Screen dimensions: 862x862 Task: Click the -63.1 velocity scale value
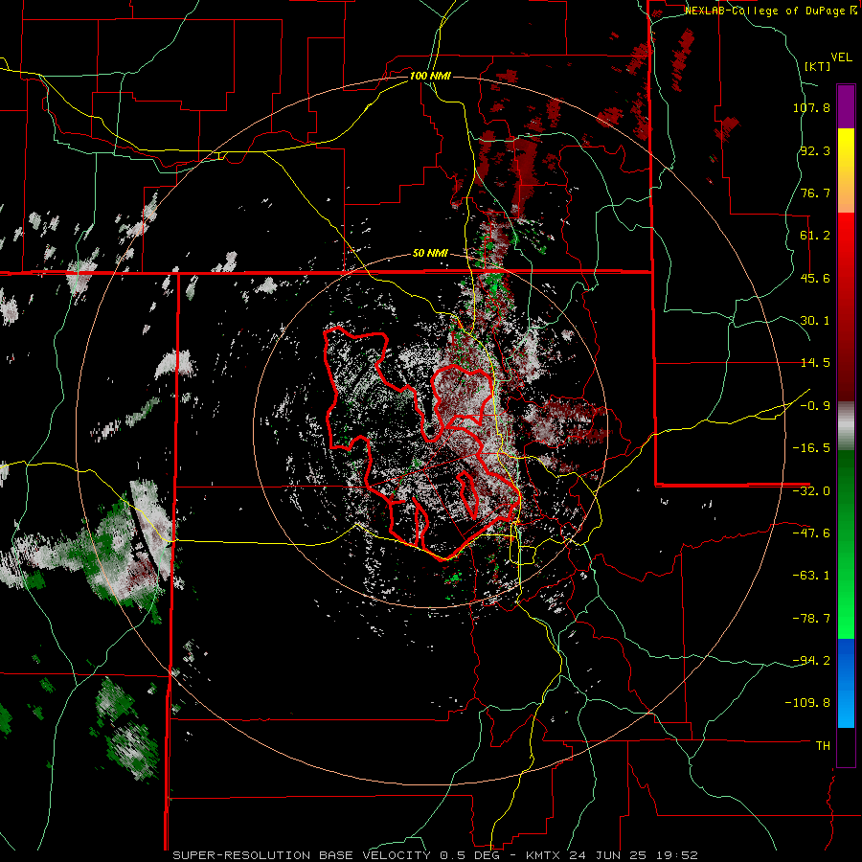pyautogui.click(x=811, y=576)
